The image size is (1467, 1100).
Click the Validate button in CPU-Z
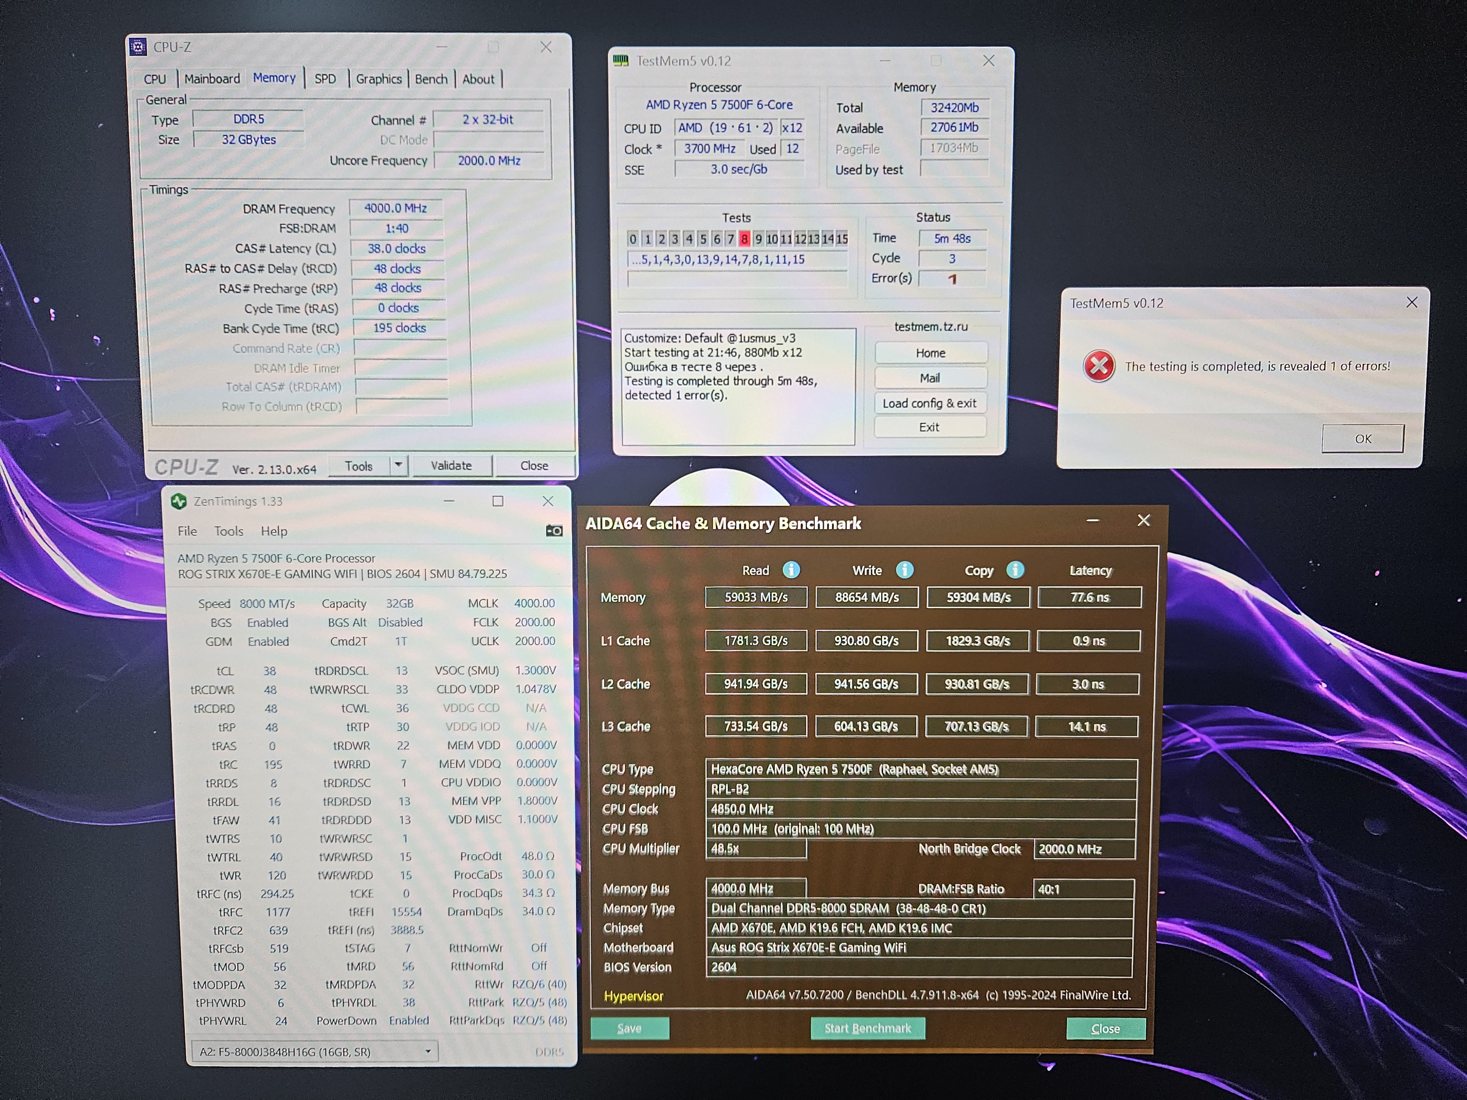coord(451,465)
